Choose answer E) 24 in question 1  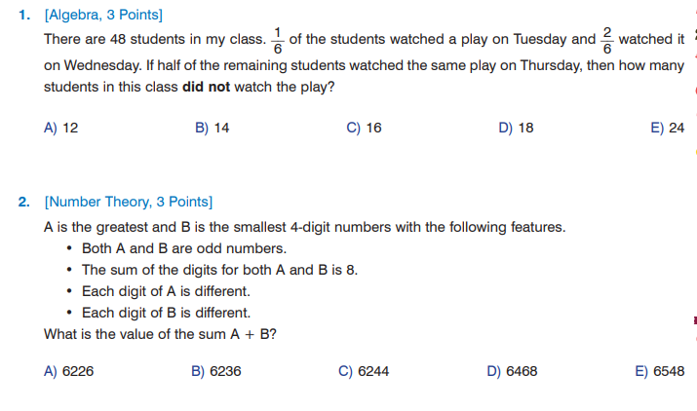pyautogui.click(x=667, y=128)
